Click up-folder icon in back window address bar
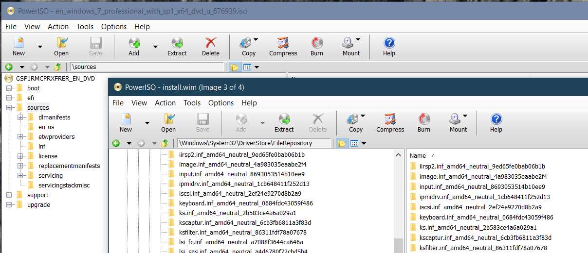 [x=58, y=67]
